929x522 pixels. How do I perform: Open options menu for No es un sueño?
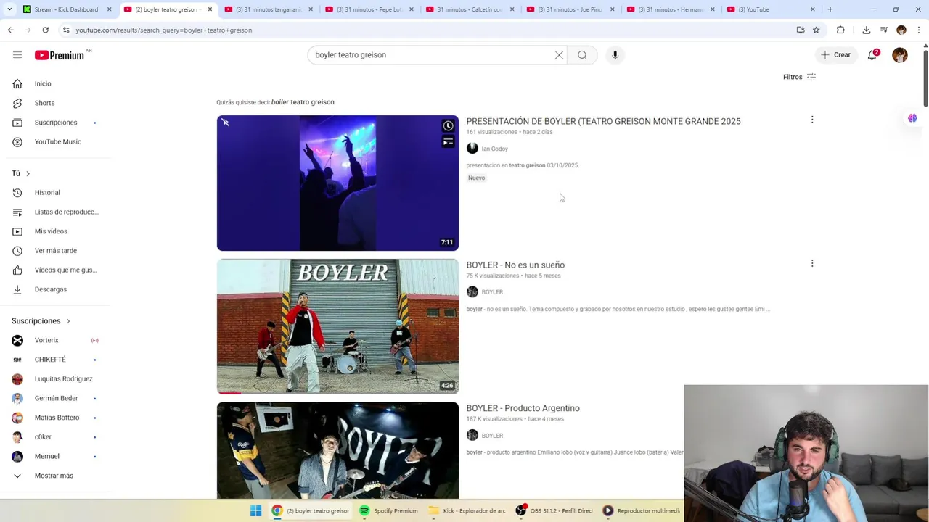click(812, 263)
